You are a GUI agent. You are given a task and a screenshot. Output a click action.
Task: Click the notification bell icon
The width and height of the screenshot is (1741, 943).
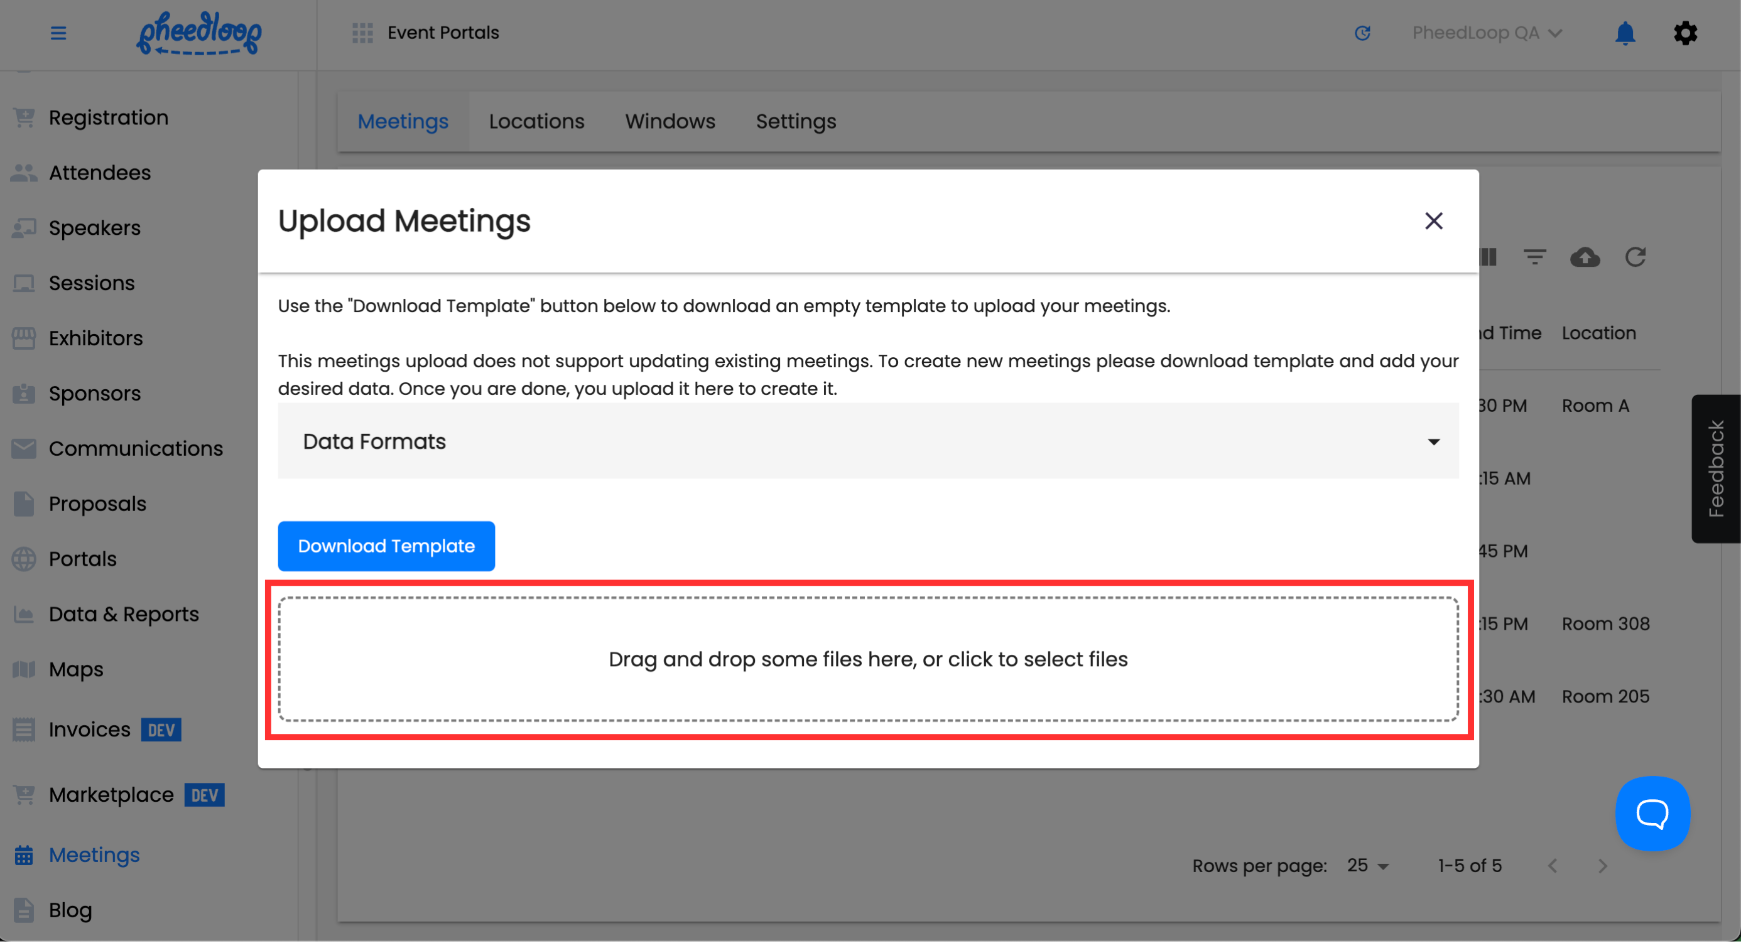pos(1625,33)
